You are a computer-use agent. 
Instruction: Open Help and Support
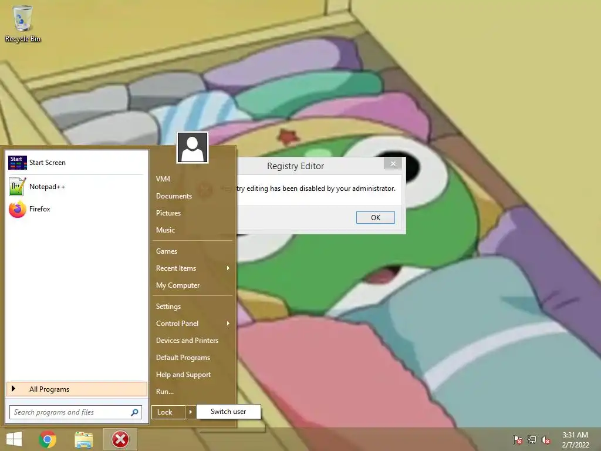click(x=183, y=375)
